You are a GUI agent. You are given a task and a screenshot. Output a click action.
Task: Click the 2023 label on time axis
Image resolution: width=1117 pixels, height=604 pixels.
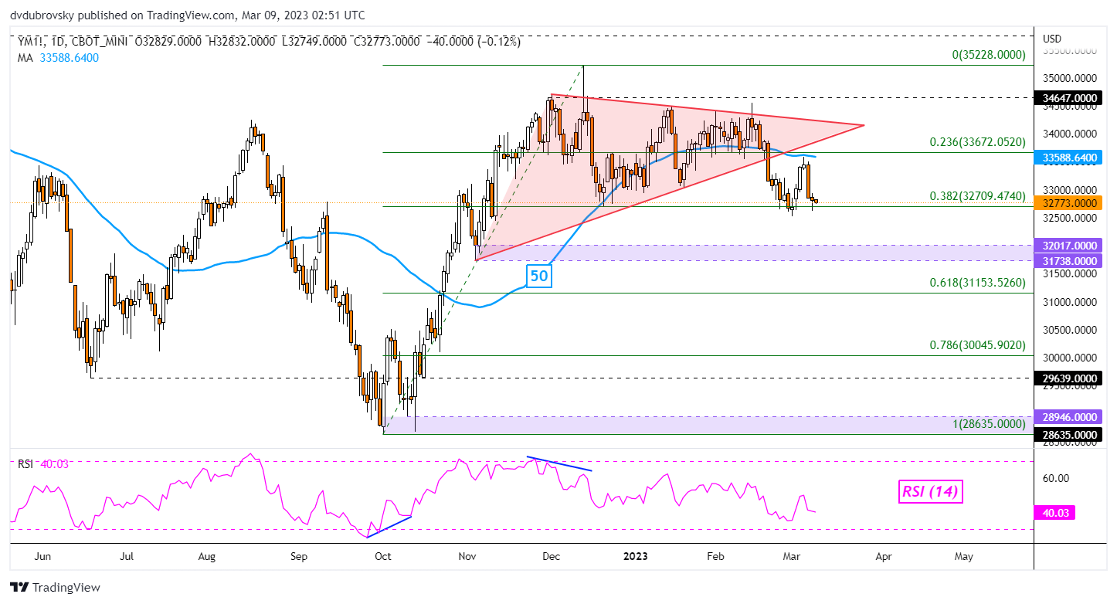[x=637, y=555]
